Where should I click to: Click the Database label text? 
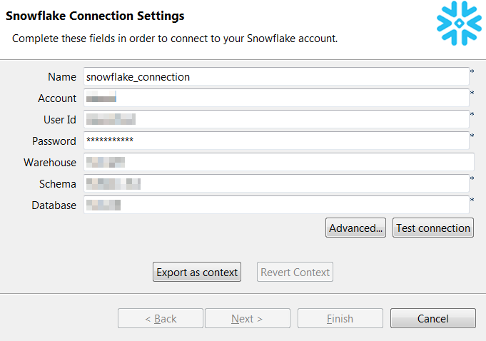pos(54,205)
